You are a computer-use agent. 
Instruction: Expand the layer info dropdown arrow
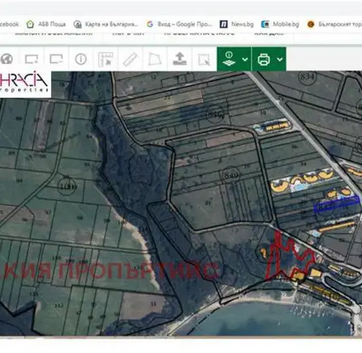[x=245, y=59]
